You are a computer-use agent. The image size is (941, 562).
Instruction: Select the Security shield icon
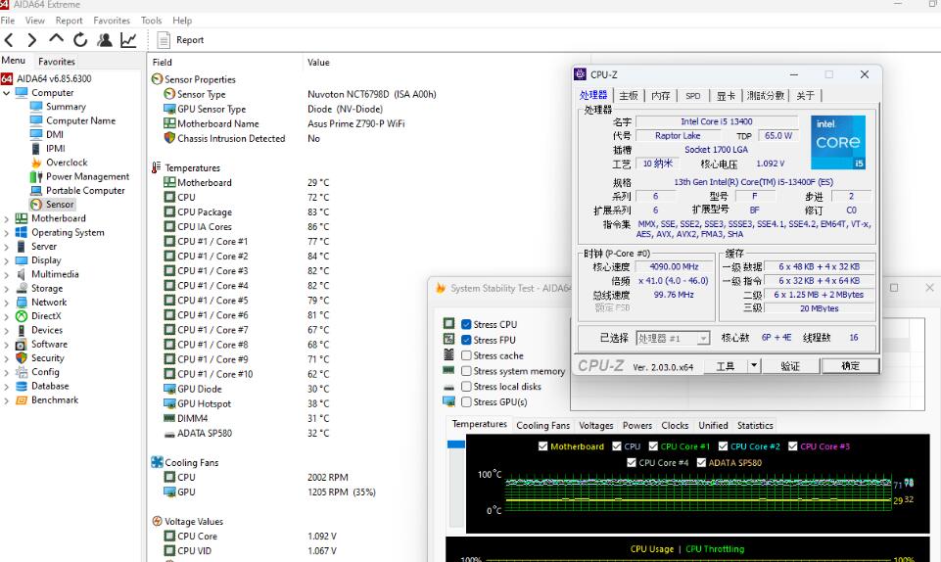[x=22, y=357]
